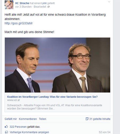This screenshot has width=120, height=134.
Task: Click 'Kommentieren' to comment on post
Action: pyautogui.click(x=28, y=119)
